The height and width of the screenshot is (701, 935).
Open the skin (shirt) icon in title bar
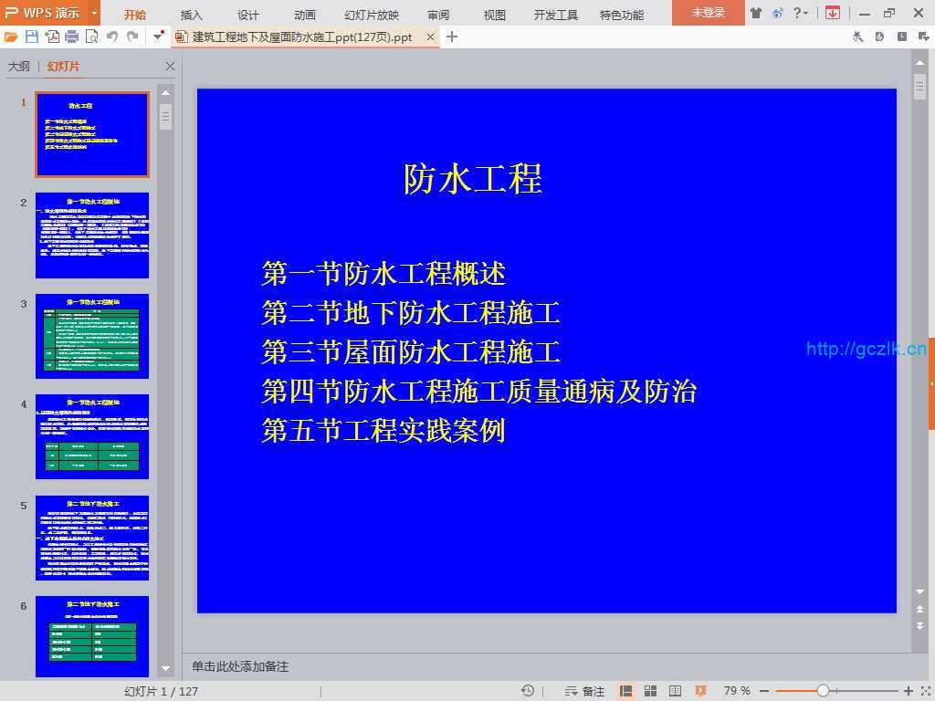pyautogui.click(x=756, y=13)
